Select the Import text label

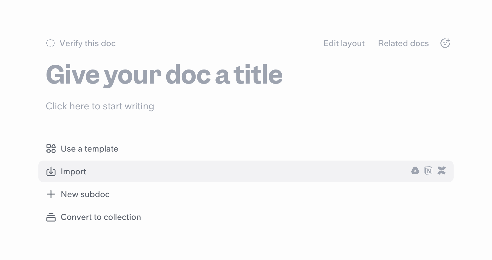coord(73,172)
